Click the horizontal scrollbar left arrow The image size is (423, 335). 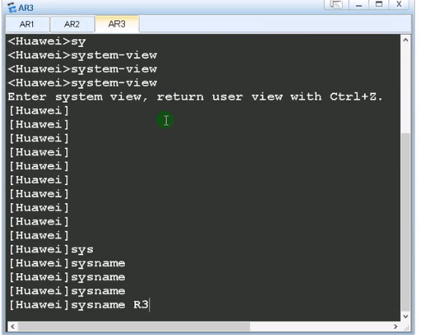point(13,326)
